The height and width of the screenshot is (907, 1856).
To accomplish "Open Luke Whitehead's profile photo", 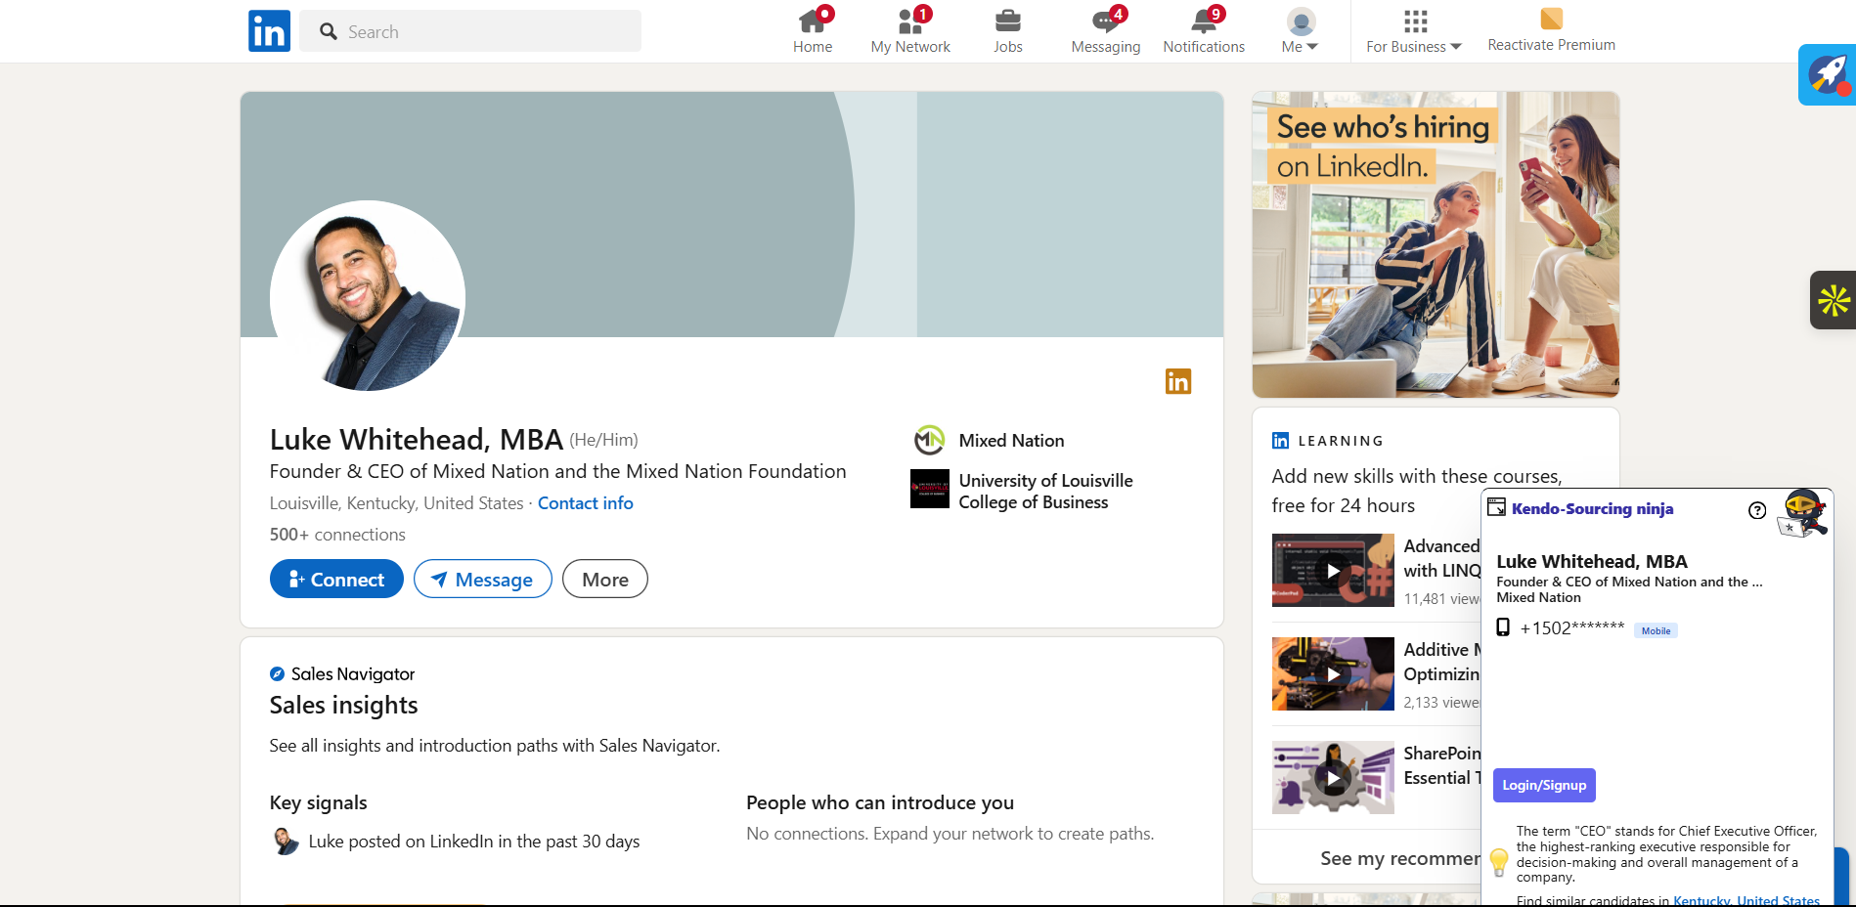I will (368, 298).
